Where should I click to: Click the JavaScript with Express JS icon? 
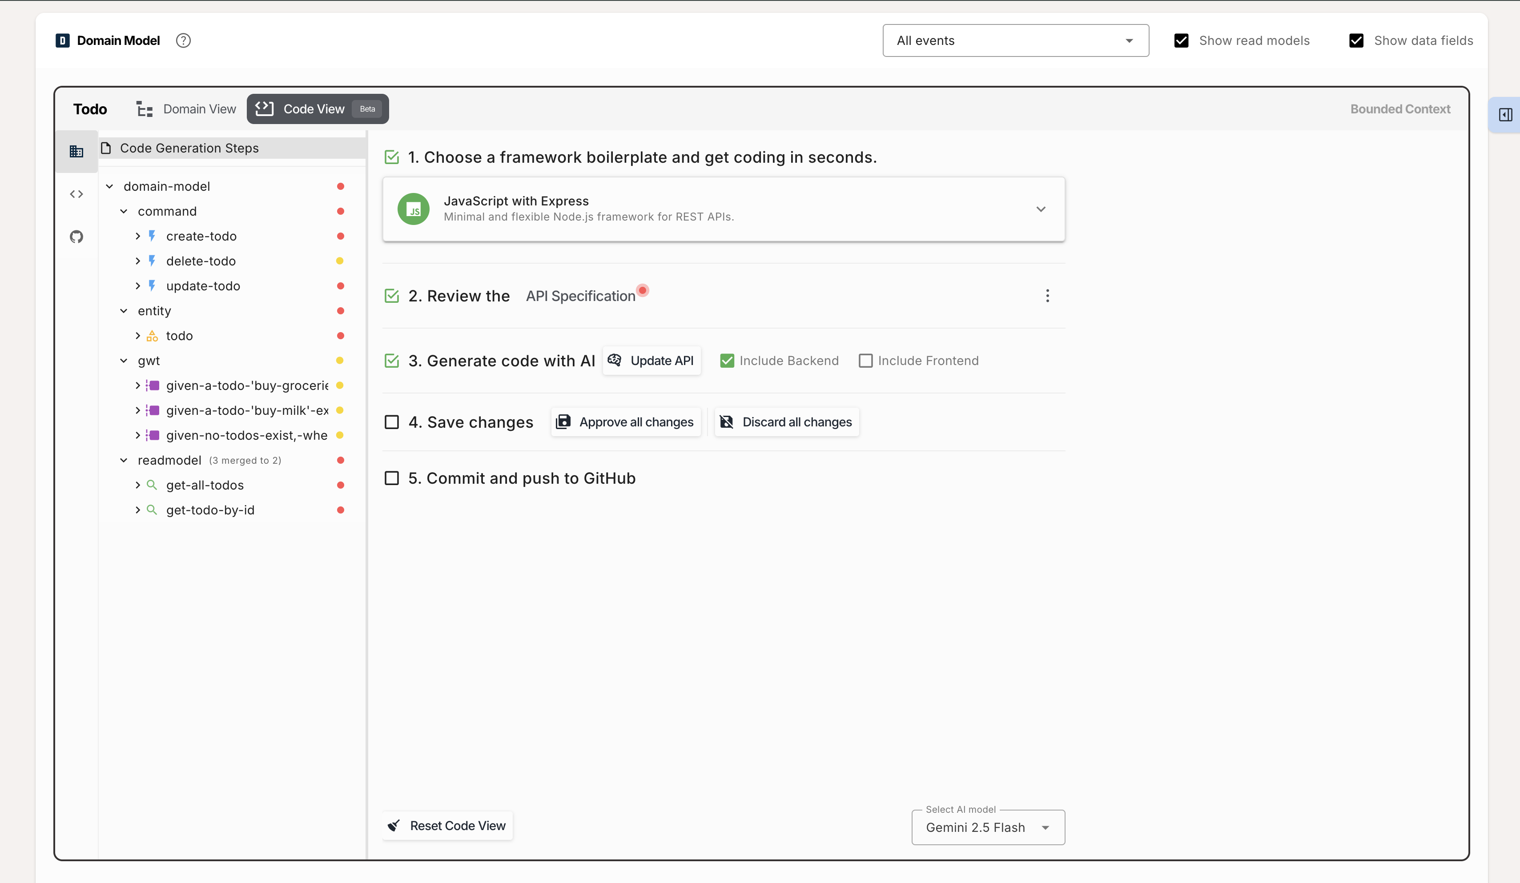[x=413, y=209]
